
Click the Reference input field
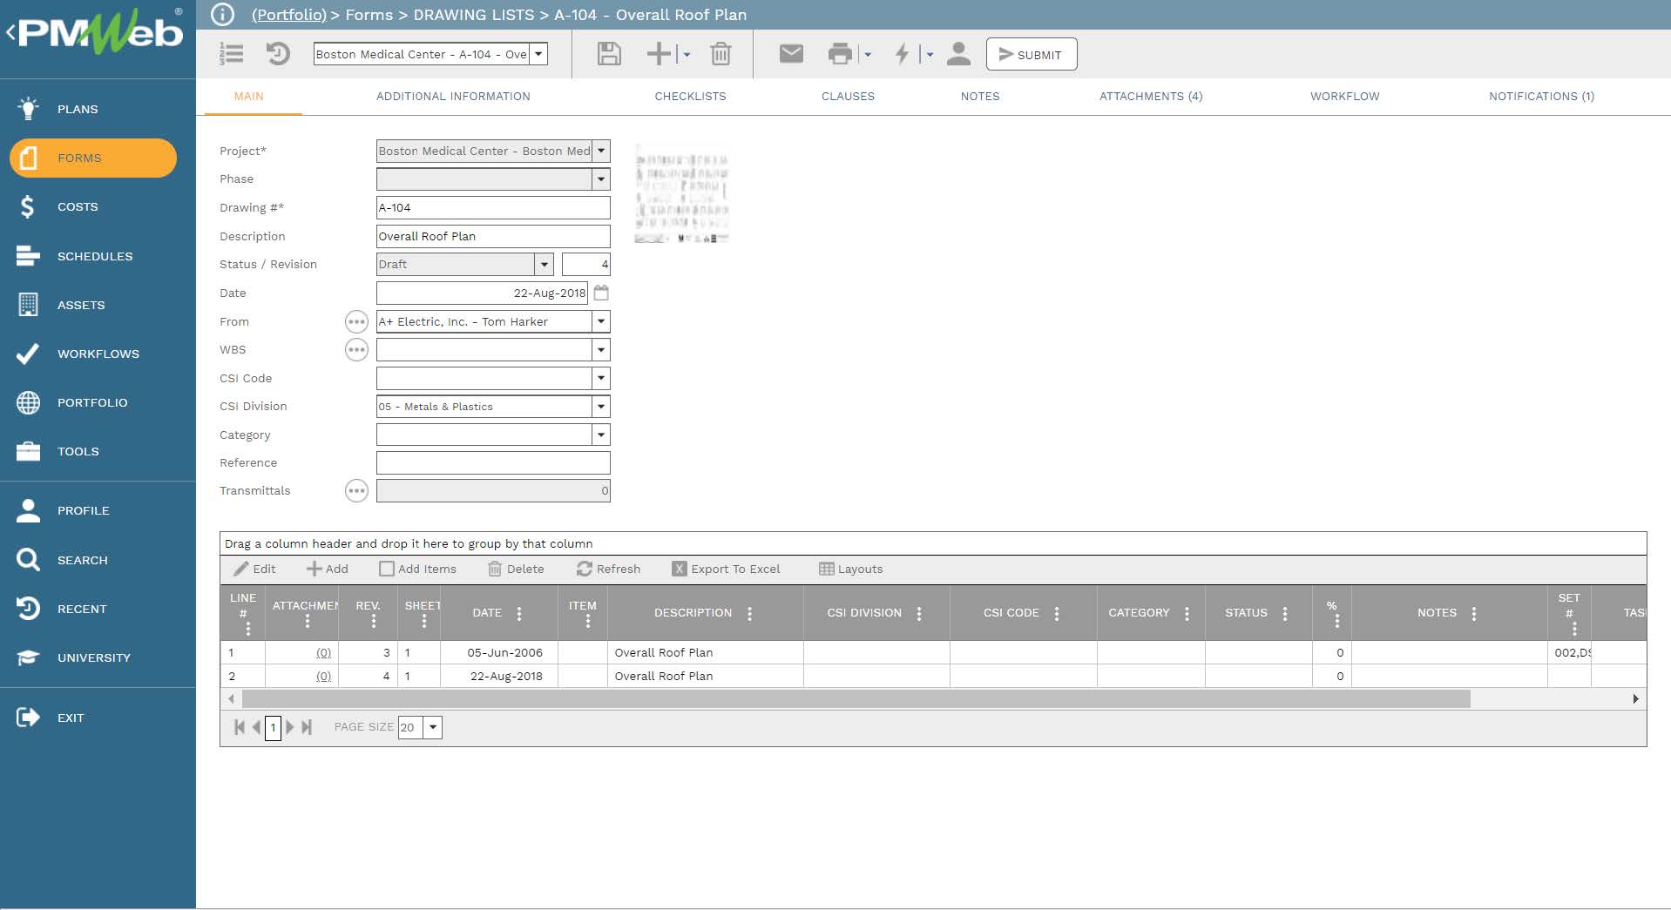(x=493, y=462)
